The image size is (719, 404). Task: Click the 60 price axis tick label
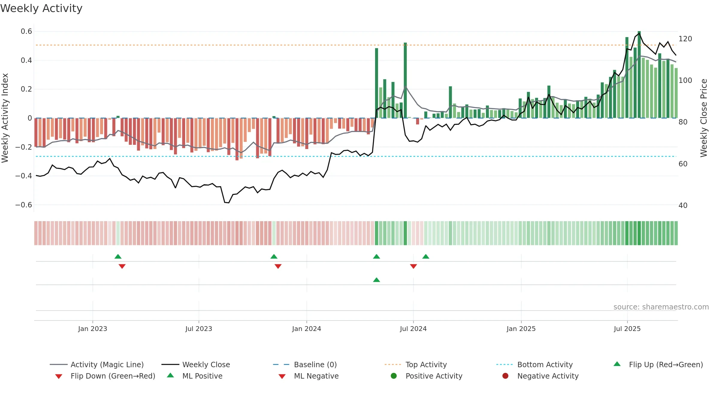pos(683,164)
